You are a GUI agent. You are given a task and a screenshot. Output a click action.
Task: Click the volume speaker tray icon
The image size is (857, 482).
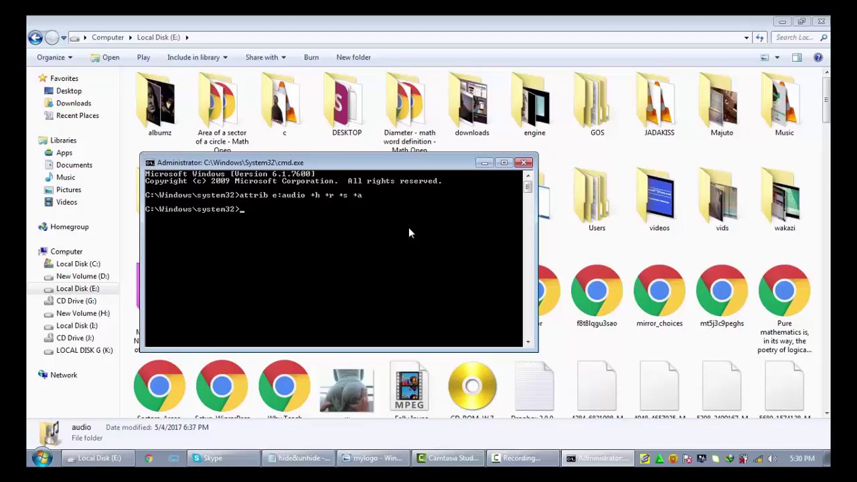coord(772,459)
